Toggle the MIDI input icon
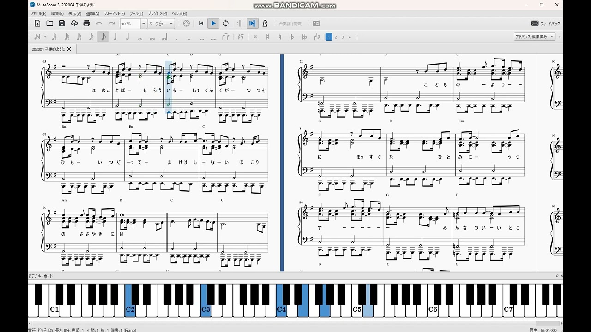Screen dimensions: 591x332 187,24
